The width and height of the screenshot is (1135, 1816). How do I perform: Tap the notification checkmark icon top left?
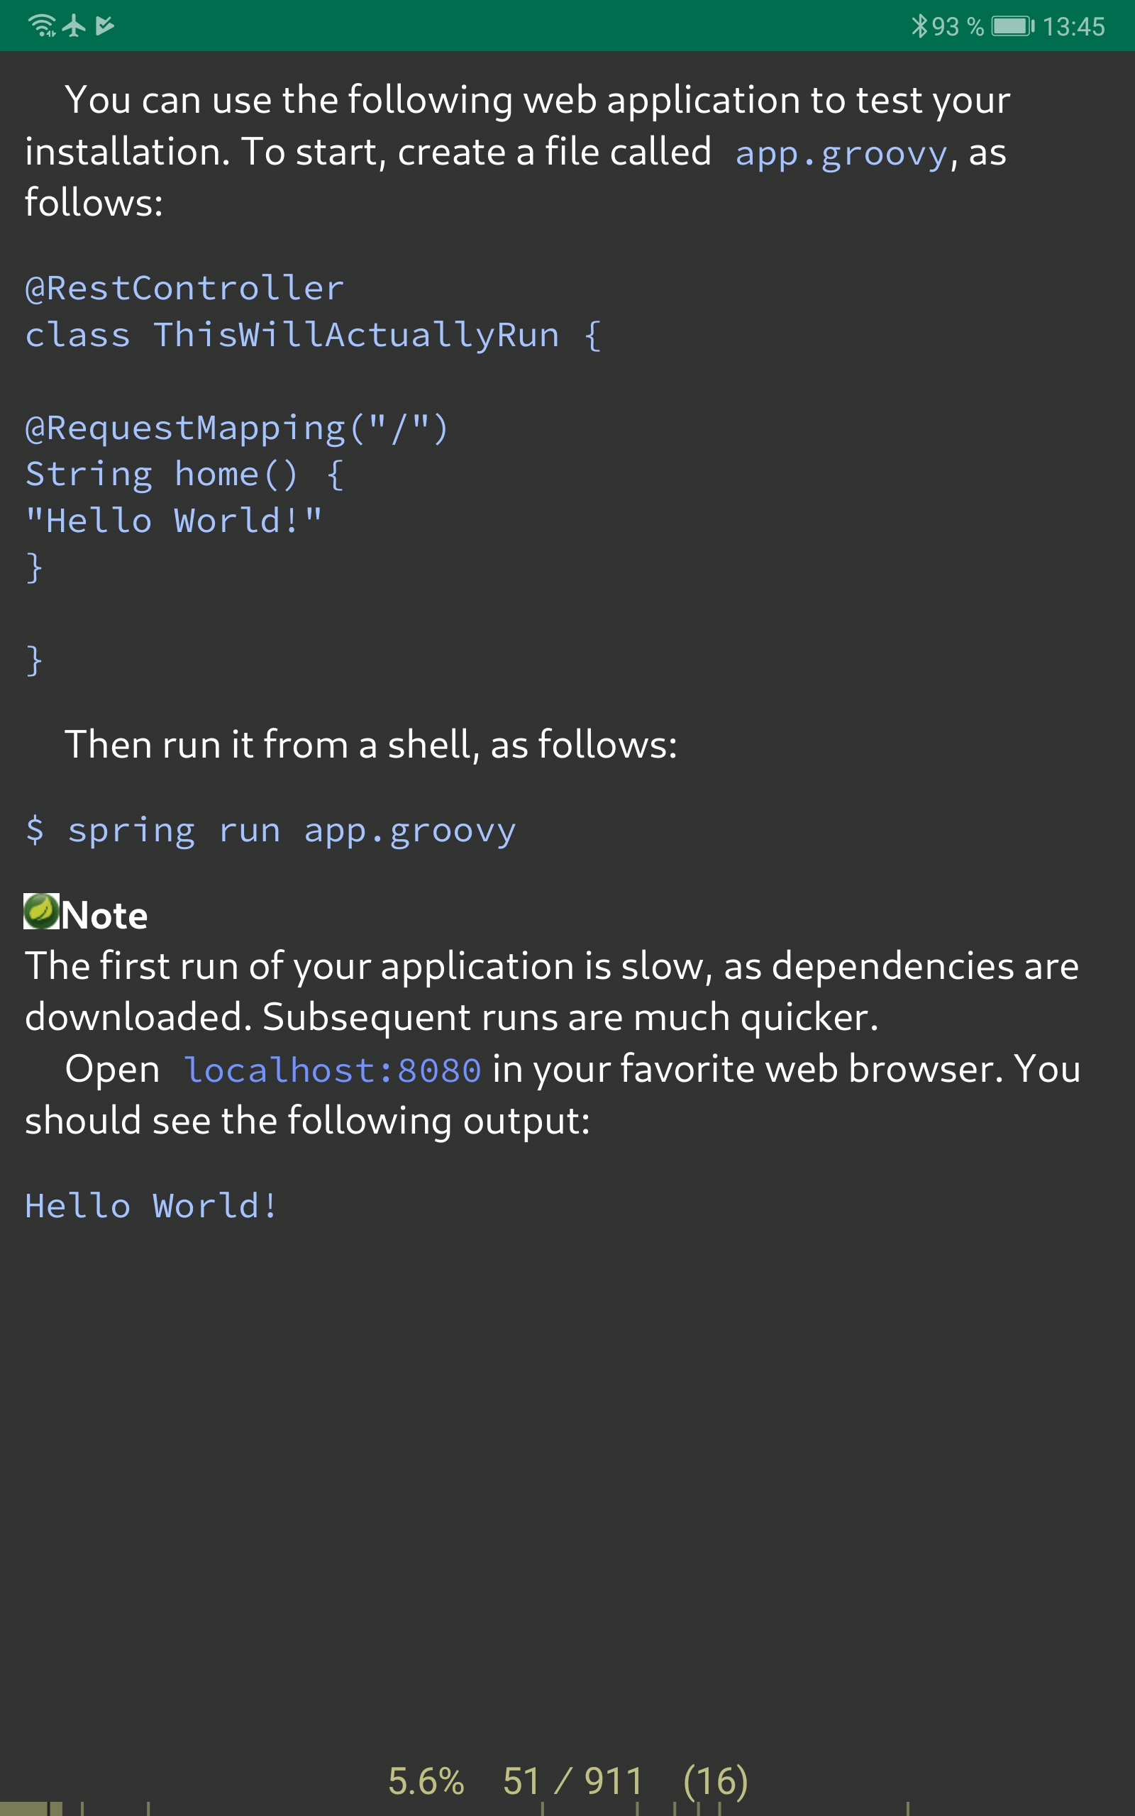[105, 25]
